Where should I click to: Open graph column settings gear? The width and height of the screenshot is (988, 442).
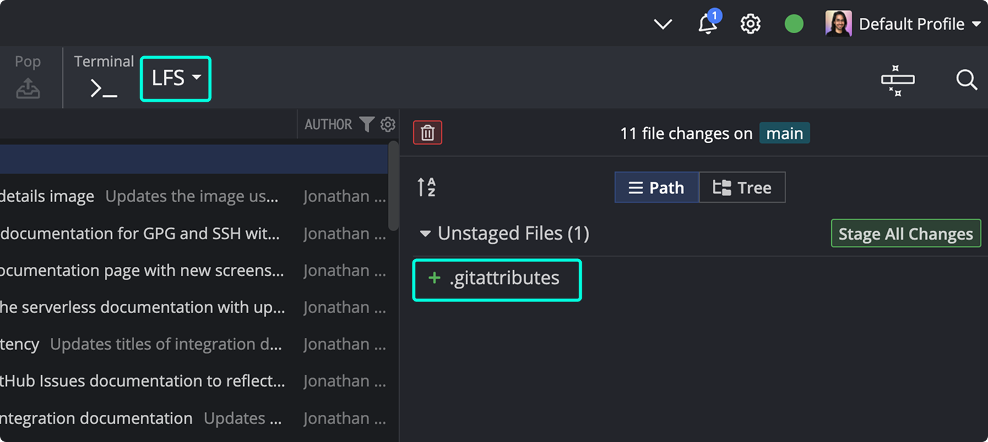point(388,125)
